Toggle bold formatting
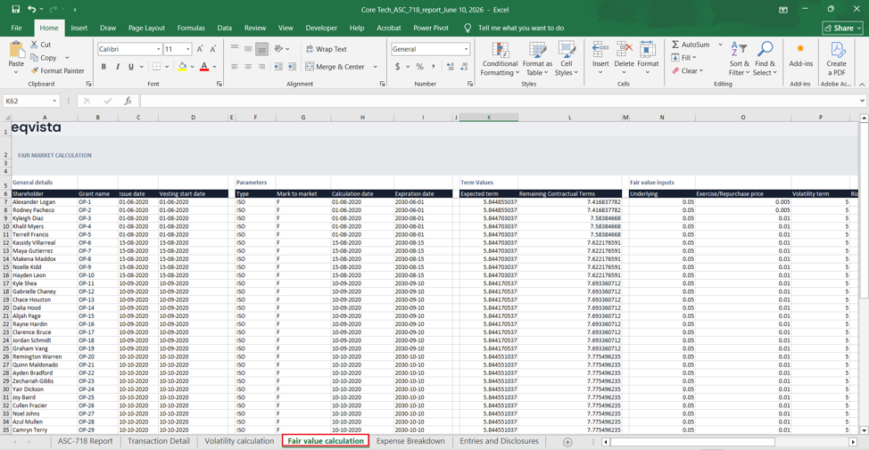This screenshot has width=869, height=450. (x=103, y=67)
